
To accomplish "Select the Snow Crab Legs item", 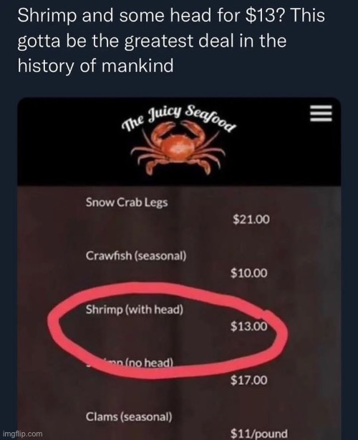I will (x=127, y=202).
